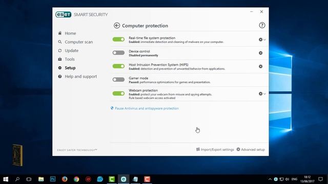Switch off the Webcam protection toggle
This screenshot has width=328, height=184.
(118, 93)
